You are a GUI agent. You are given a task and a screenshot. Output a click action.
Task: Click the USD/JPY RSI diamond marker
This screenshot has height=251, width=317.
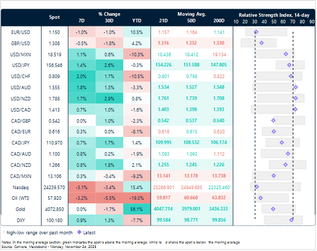pyautogui.click(x=289, y=65)
